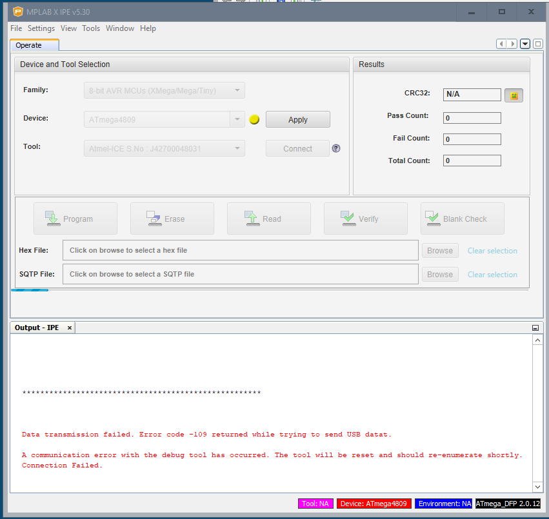Maximize the MPLAB X IPE window
549x519 pixels.
[502, 12]
